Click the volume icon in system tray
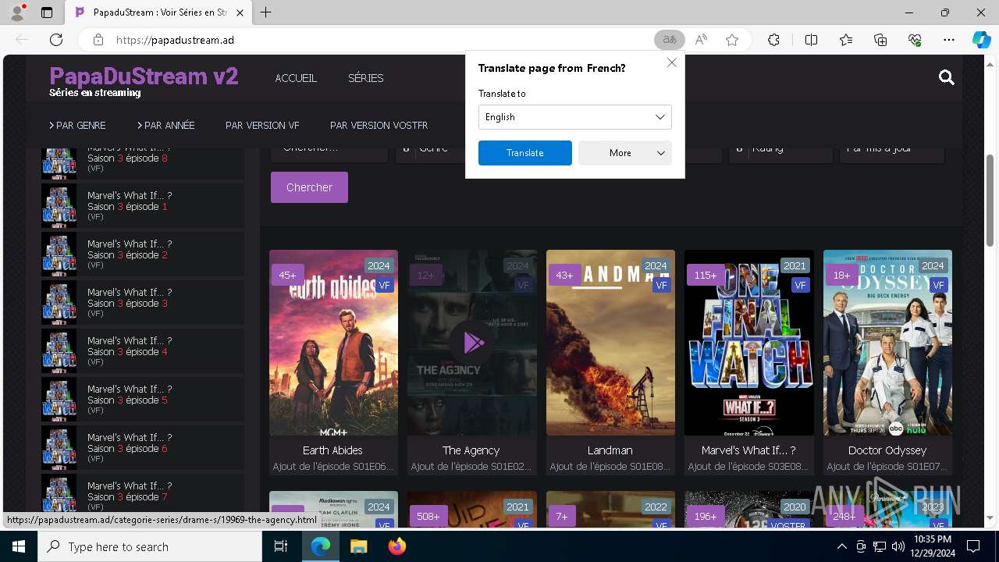The width and height of the screenshot is (999, 562). click(x=898, y=546)
